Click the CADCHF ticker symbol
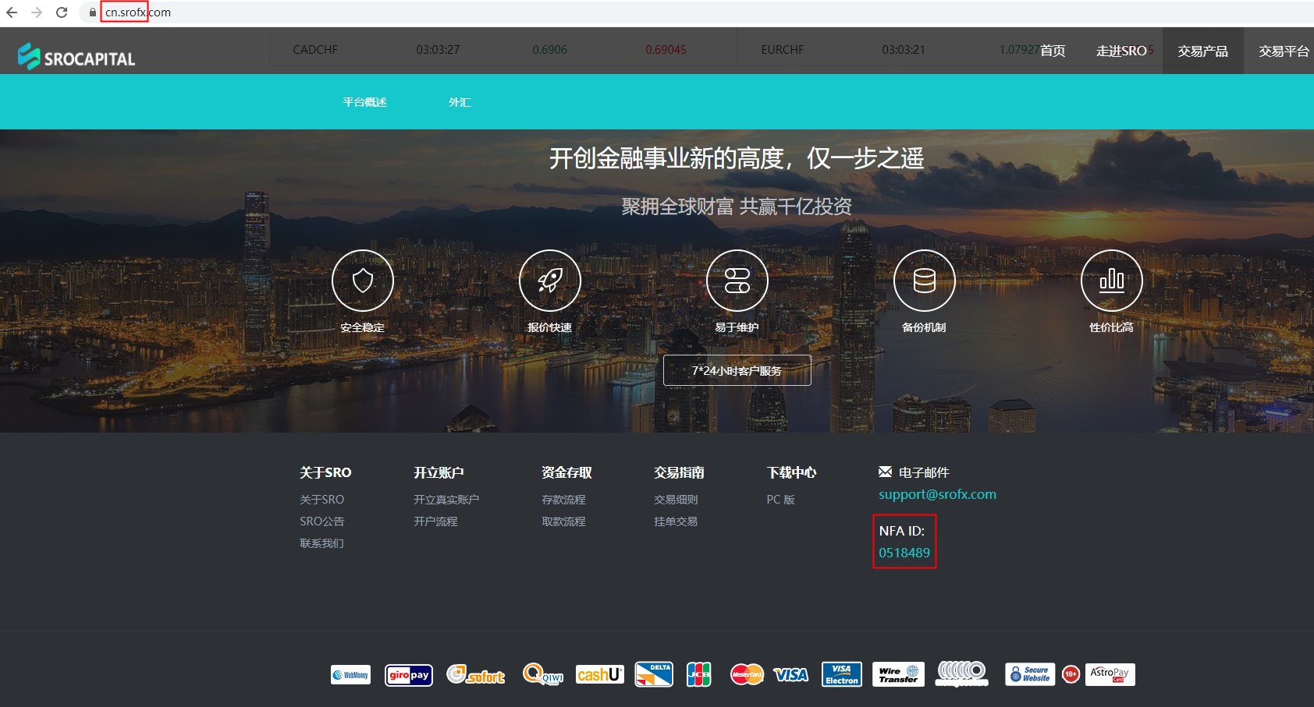 pyautogui.click(x=315, y=50)
